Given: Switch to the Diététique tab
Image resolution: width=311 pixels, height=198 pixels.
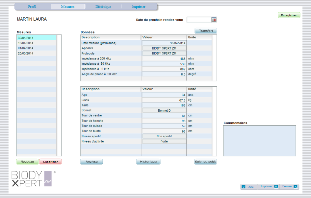Looking at the screenshot, I should (103, 7).
